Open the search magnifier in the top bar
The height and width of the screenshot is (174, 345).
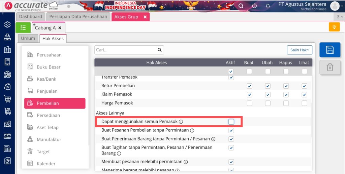[x=241, y=6]
